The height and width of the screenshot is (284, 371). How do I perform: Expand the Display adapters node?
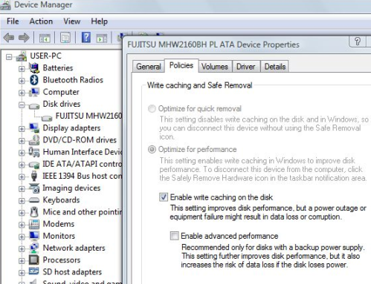[x=22, y=129]
